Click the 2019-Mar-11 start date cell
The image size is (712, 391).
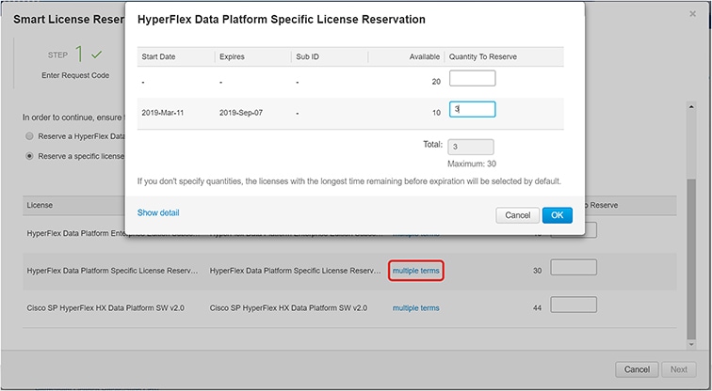[163, 113]
